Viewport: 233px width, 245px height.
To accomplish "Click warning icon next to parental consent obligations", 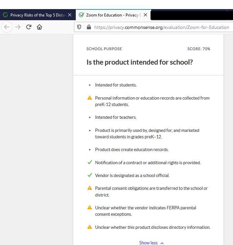I will point(90,188).
